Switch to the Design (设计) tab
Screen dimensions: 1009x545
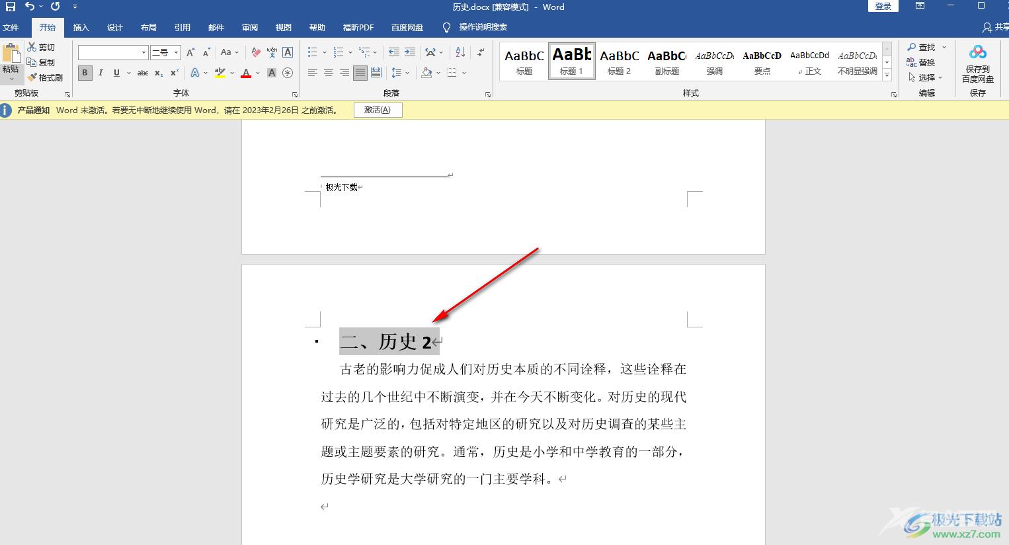tap(115, 27)
